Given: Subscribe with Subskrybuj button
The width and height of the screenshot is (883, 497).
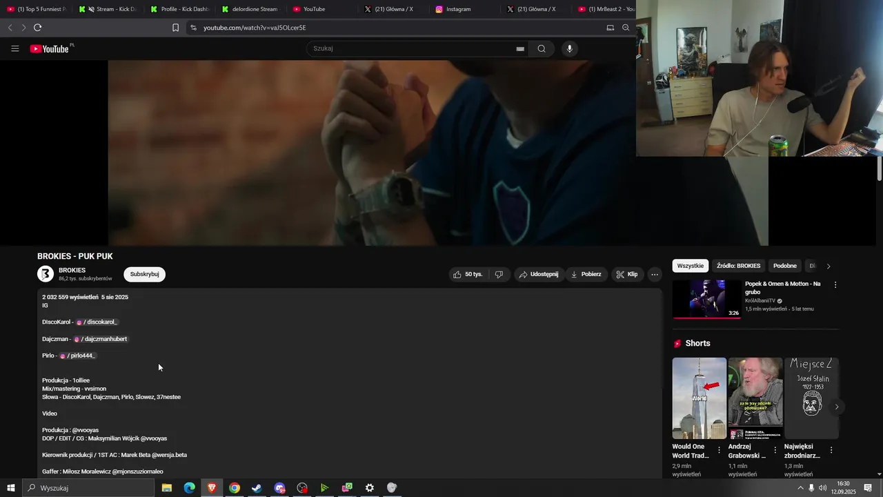Looking at the screenshot, I should tap(145, 274).
